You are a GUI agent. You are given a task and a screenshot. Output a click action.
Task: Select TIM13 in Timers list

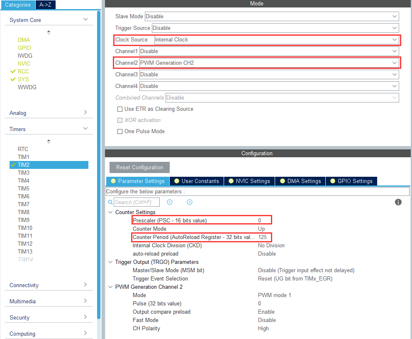[x=25, y=251]
